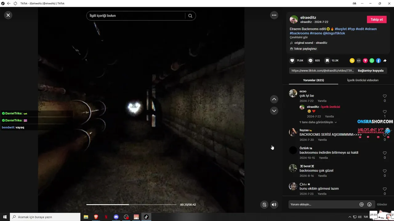Screen dimensions: 394x221
Task: Click the TUR language indicator
Action: (366, 217)
